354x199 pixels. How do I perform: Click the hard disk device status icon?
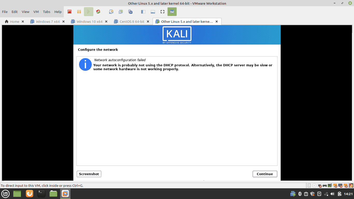point(309,186)
